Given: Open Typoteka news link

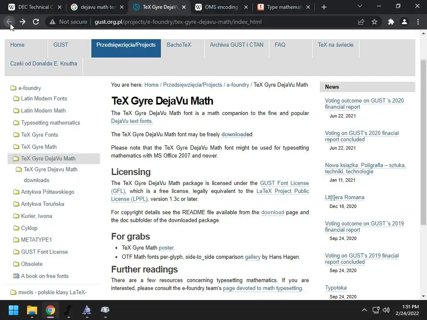Looking at the screenshot, I should [x=336, y=288].
